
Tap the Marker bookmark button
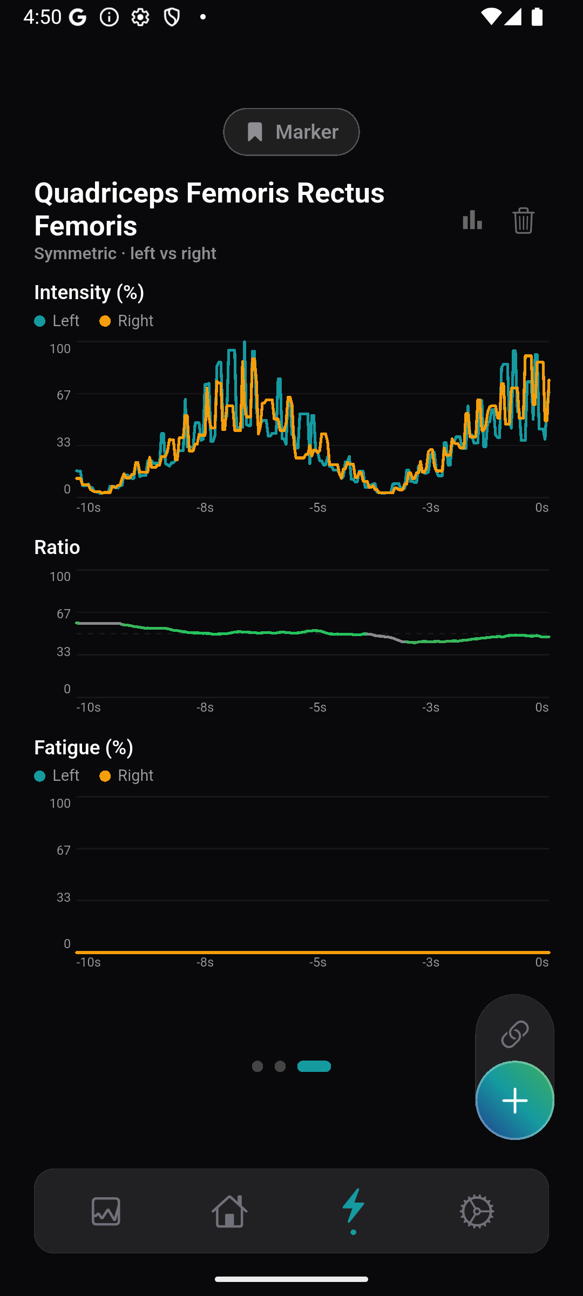[x=291, y=132]
